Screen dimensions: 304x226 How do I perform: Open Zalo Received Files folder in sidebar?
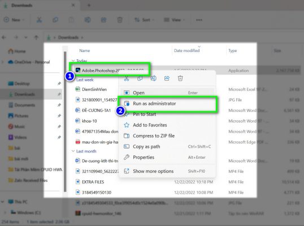(28, 180)
